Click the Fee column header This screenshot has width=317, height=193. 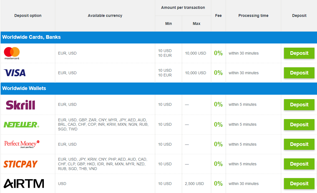click(218, 16)
